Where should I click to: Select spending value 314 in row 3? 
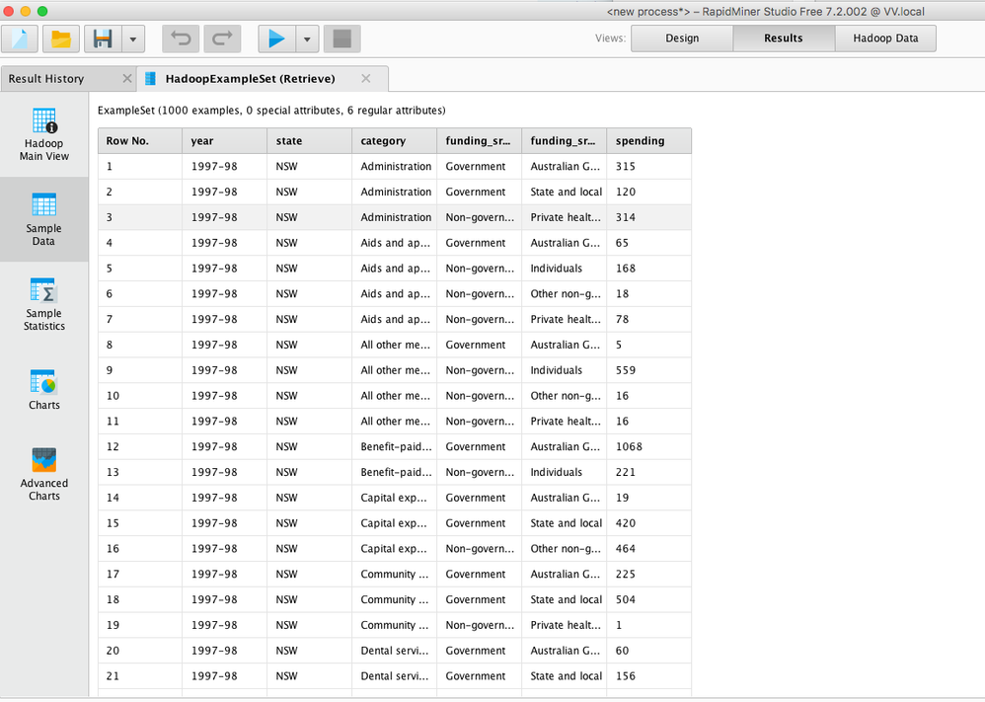coord(648,217)
